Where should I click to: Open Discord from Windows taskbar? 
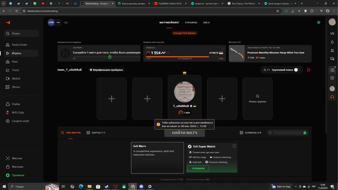(x=141, y=187)
